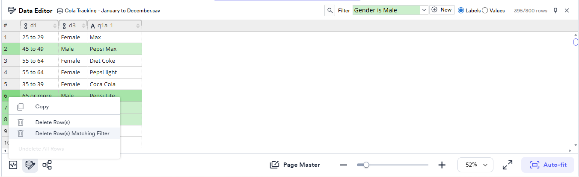The height and width of the screenshot is (177, 579).
Task: Click the 'Coca Cola' cell
Action: [114, 84]
